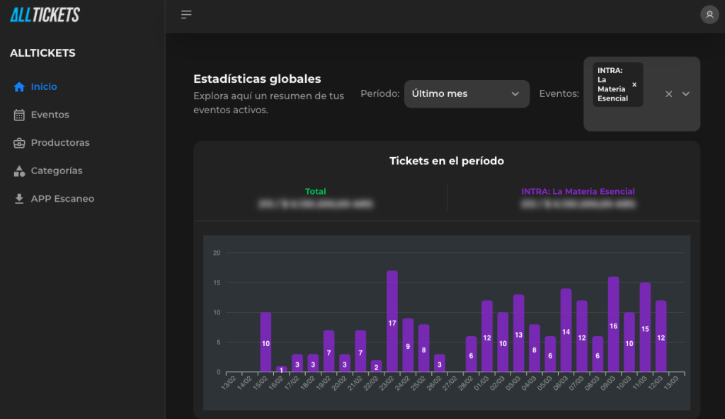
Task: Open the APP Escaneo link
Action: [62, 199]
